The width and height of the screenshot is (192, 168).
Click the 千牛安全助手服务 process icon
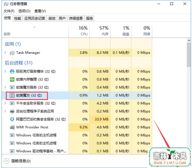12,104
